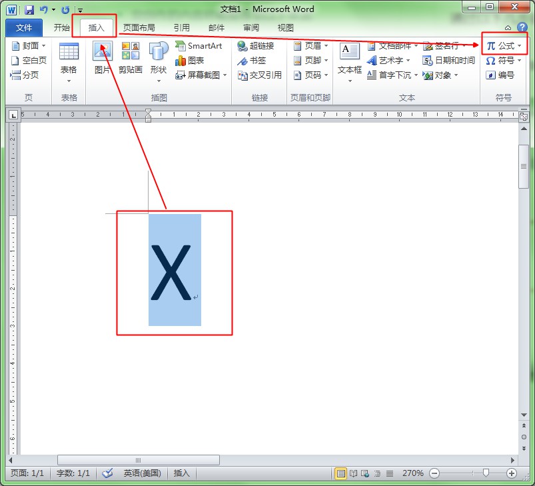The image size is (535, 486).
Task: Click the Previous Page double-arrow button
Action: click(524, 425)
